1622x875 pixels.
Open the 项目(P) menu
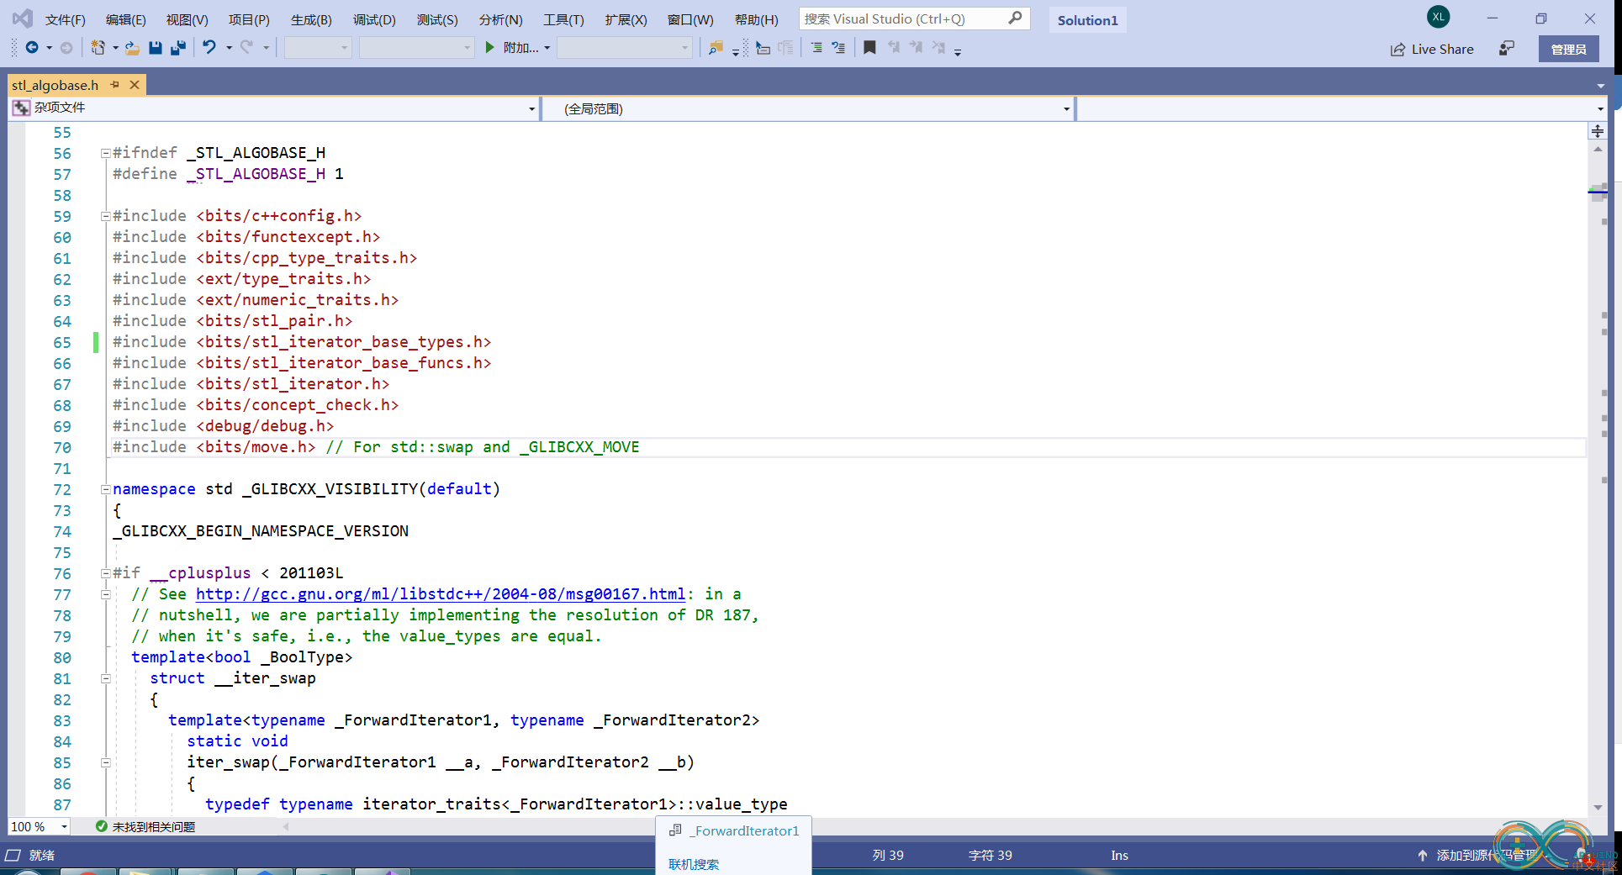(249, 19)
